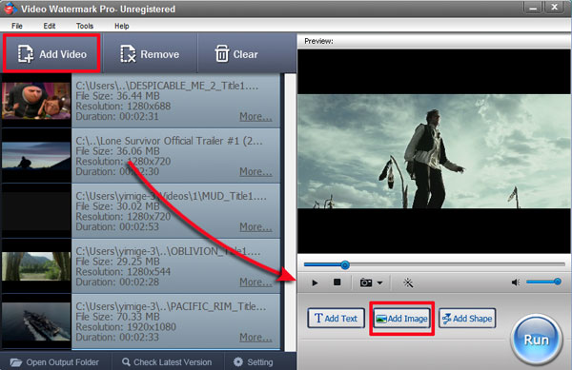Mute audio with the speaker icon

pos(516,282)
